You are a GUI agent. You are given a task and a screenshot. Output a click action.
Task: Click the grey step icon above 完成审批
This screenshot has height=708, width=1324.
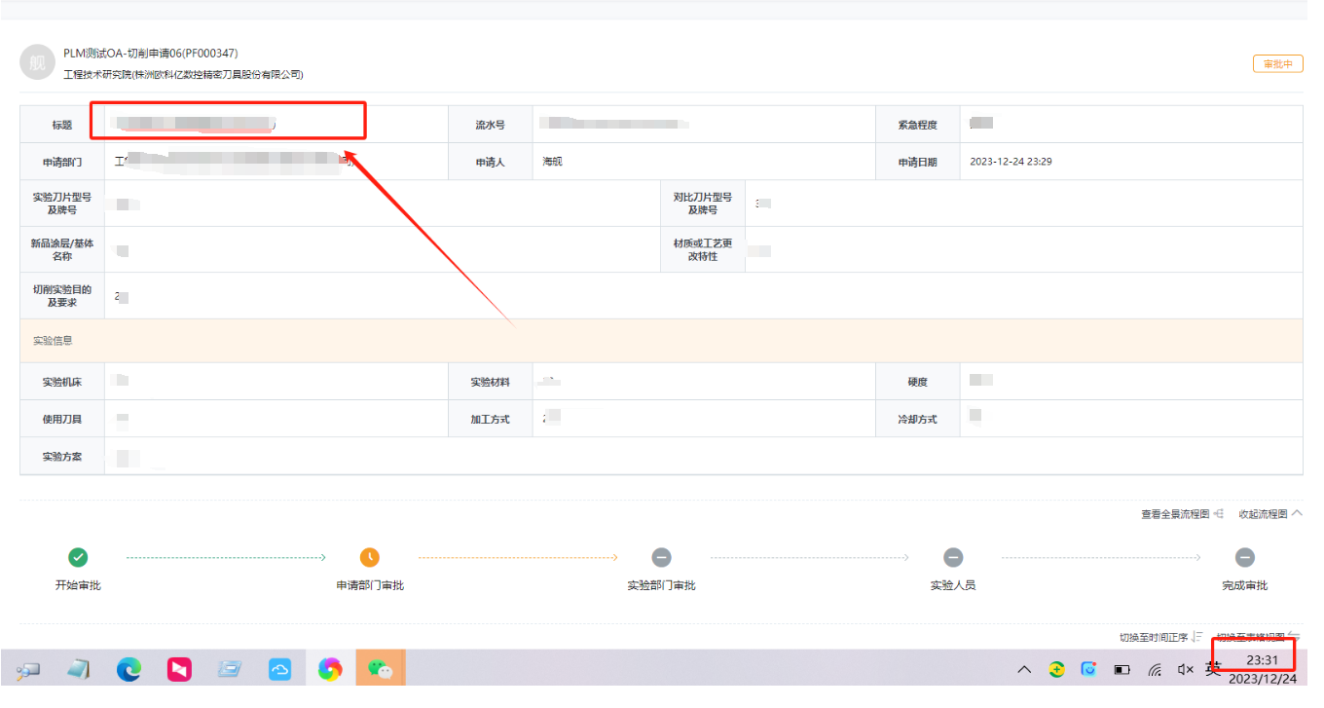[x=1245, y=557]
